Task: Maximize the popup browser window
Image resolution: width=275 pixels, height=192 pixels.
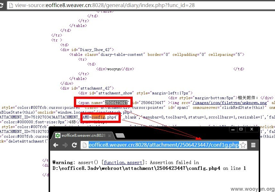Action: click(x=241, y=129)
